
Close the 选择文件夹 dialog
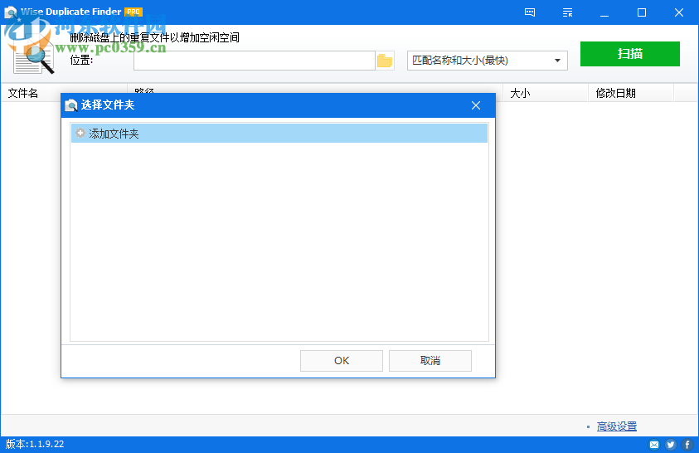coord(476,105)
